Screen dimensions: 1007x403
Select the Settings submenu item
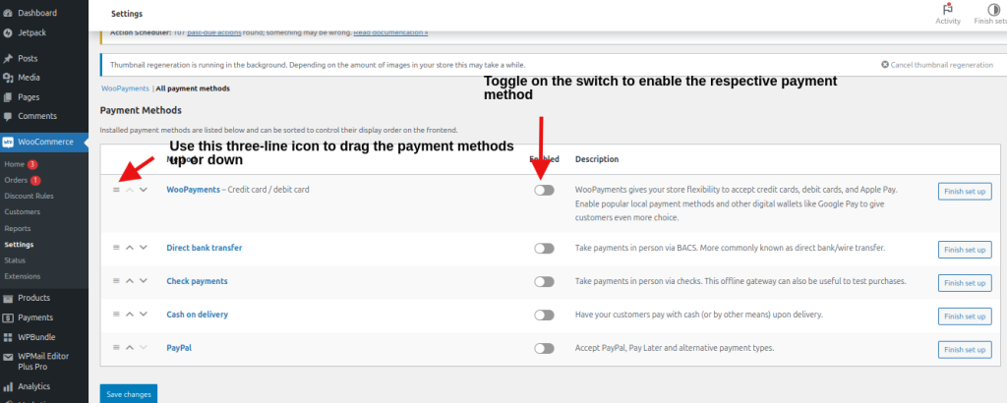click(x=19, y=245)
